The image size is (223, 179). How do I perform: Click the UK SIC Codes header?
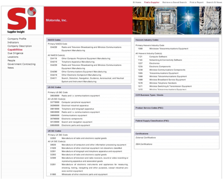tap(89, 131)
